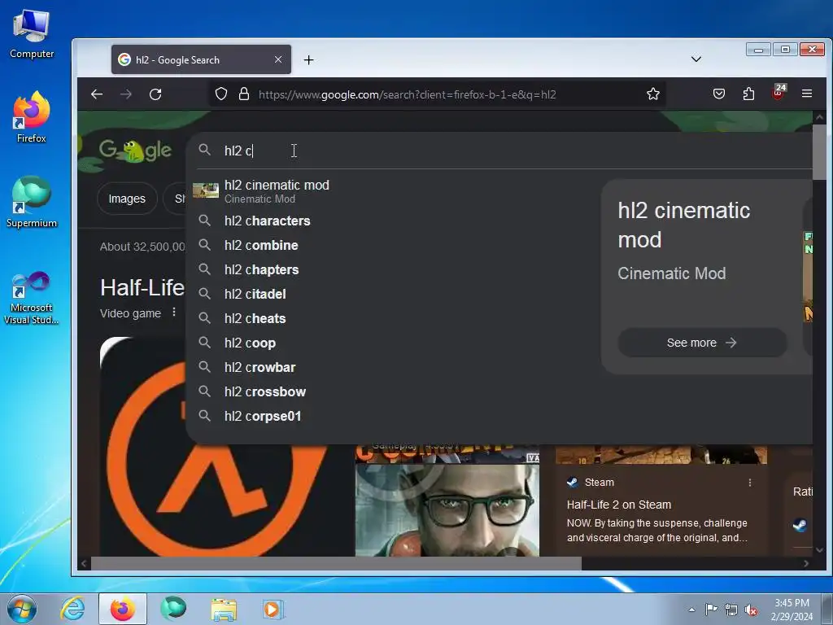Image resolution: width=833 pixels, height=625 pixels.
Task: Launch the Supermium desktop shortcut
Action: [x=32, y=203]
